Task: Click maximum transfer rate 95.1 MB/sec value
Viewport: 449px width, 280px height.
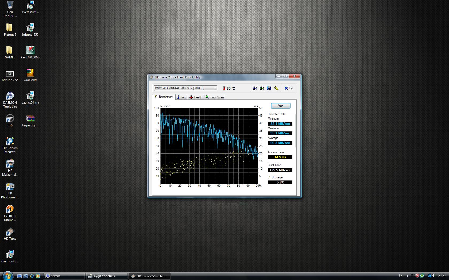Action: pos(280,133)
